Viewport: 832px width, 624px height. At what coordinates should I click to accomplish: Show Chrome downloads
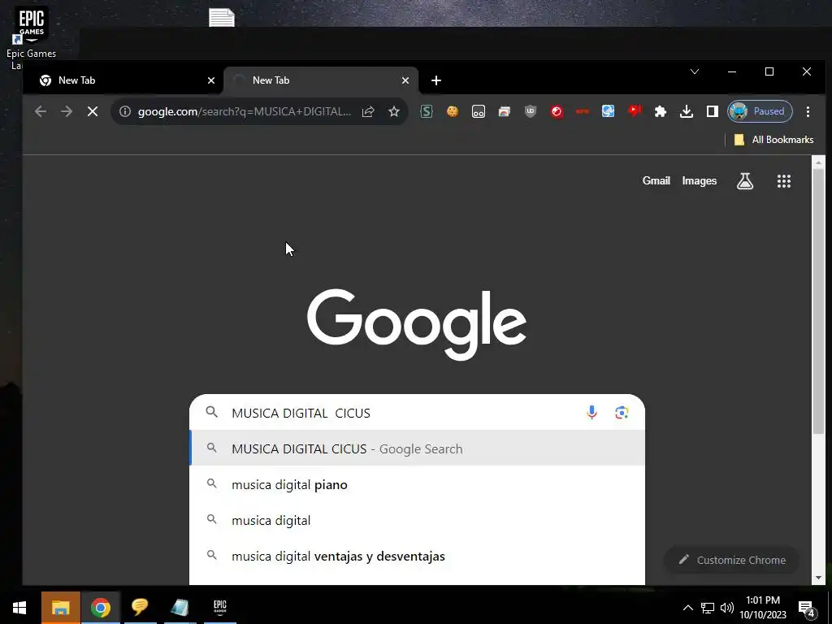(x=686, y=111)
